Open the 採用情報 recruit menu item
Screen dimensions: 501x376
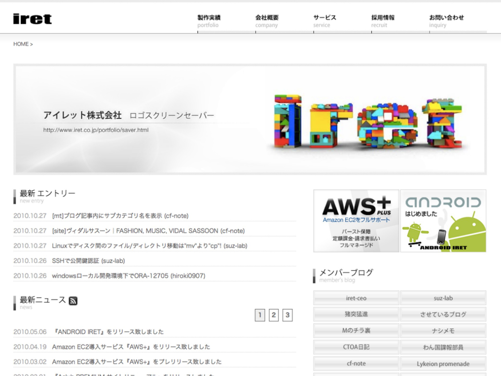tap(383, 21)
